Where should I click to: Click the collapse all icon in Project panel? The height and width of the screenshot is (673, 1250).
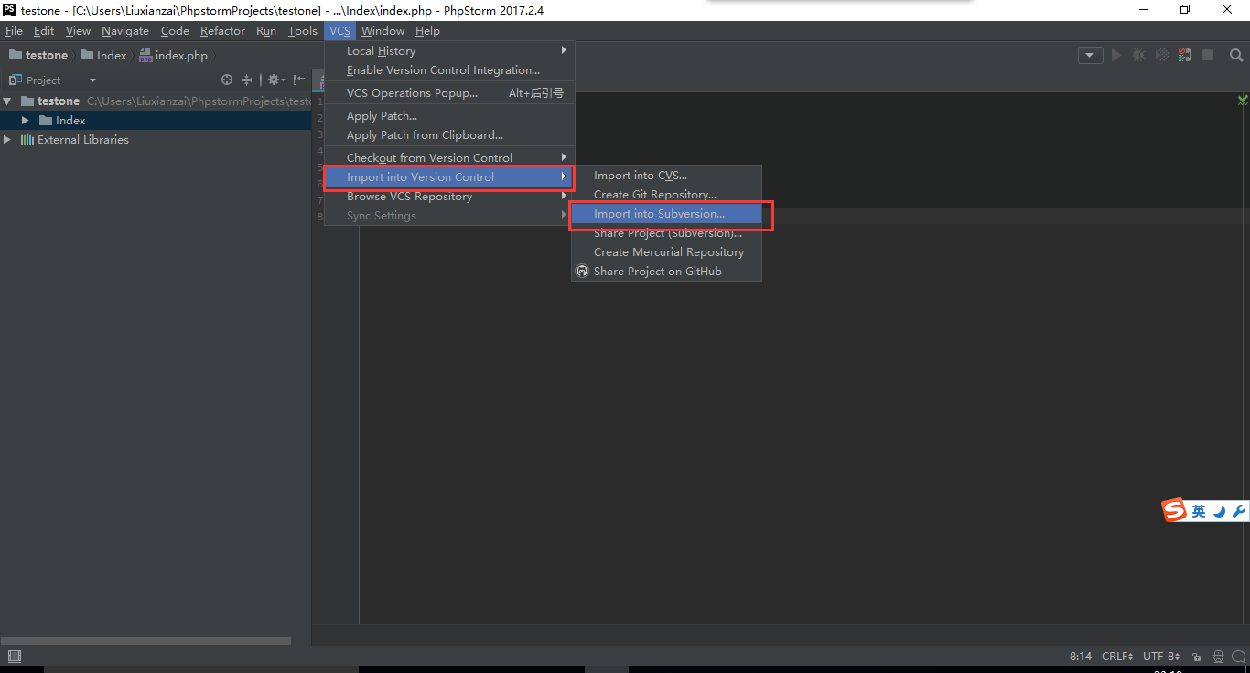(x=246, y=80)
